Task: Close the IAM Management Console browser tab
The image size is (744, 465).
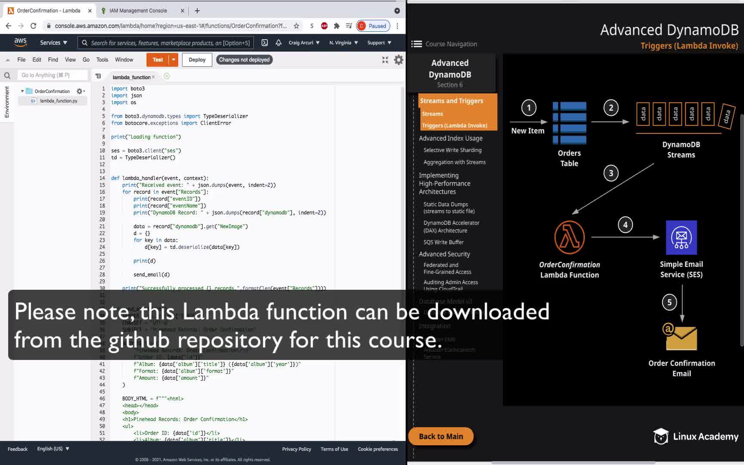Action: tap(182, 11)
